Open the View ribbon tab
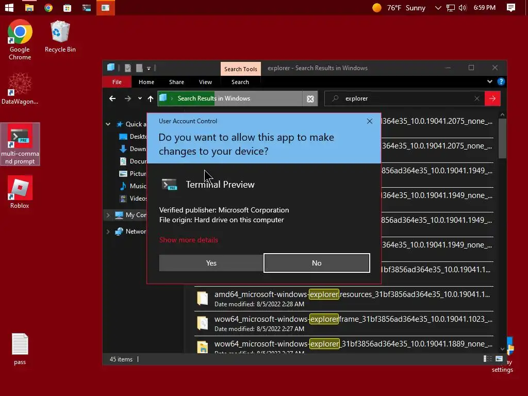This screenshot has width=528, height=396. 205,82
